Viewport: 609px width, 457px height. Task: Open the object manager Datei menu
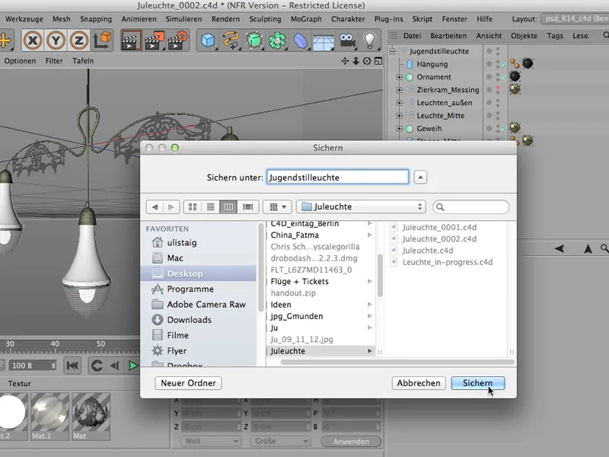pyautogui.click(x=412, y=36)
